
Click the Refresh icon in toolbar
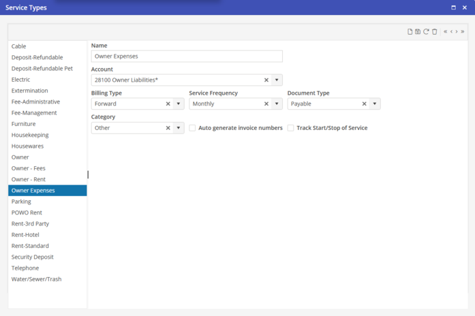pyautogui.click(x=426, y=31)
